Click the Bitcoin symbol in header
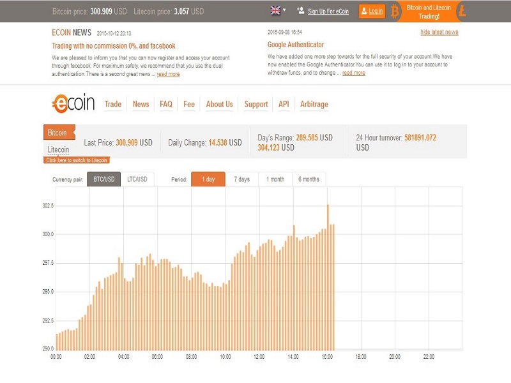 [x=395, y=11]
